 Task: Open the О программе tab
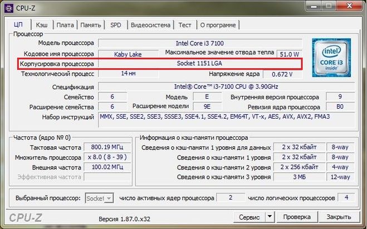(218, 25)
